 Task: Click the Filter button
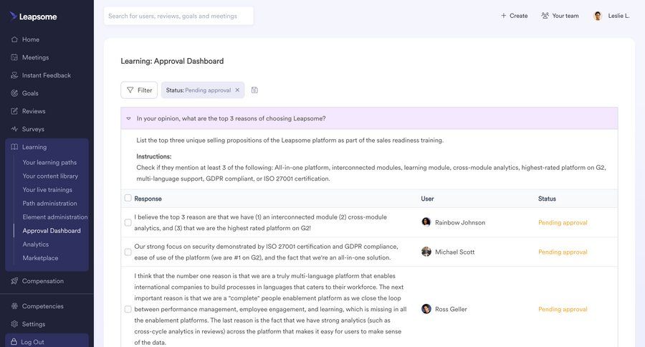click(139, 90)
